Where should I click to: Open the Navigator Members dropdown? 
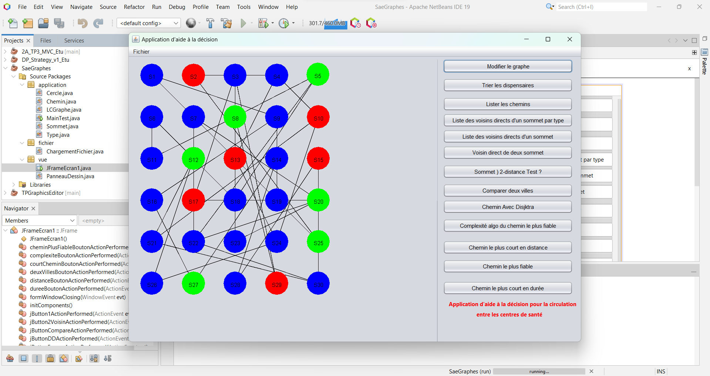tap(40, 221)
